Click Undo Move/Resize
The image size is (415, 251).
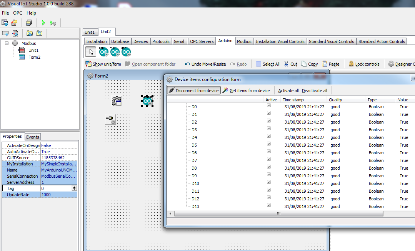click(x=205, y=64)
